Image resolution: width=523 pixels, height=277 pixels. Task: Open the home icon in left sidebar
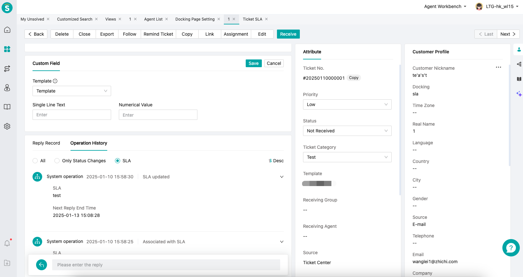point(7,30)
